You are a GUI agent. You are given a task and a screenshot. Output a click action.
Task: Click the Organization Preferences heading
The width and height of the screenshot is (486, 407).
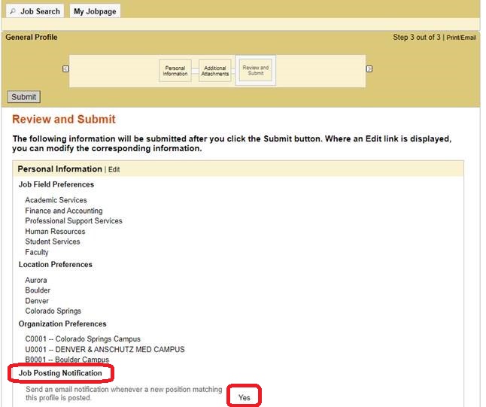(62, 323)
